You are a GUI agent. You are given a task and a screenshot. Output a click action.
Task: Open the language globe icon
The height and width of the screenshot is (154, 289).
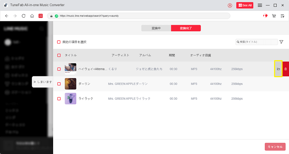tap(266, 16)
